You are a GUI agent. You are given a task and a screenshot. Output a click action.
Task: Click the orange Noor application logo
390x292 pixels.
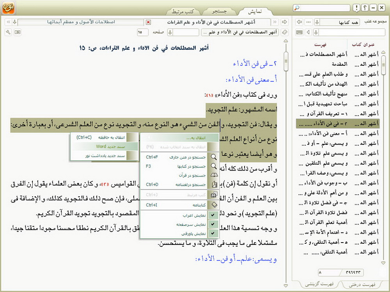(x=9, y=8)
